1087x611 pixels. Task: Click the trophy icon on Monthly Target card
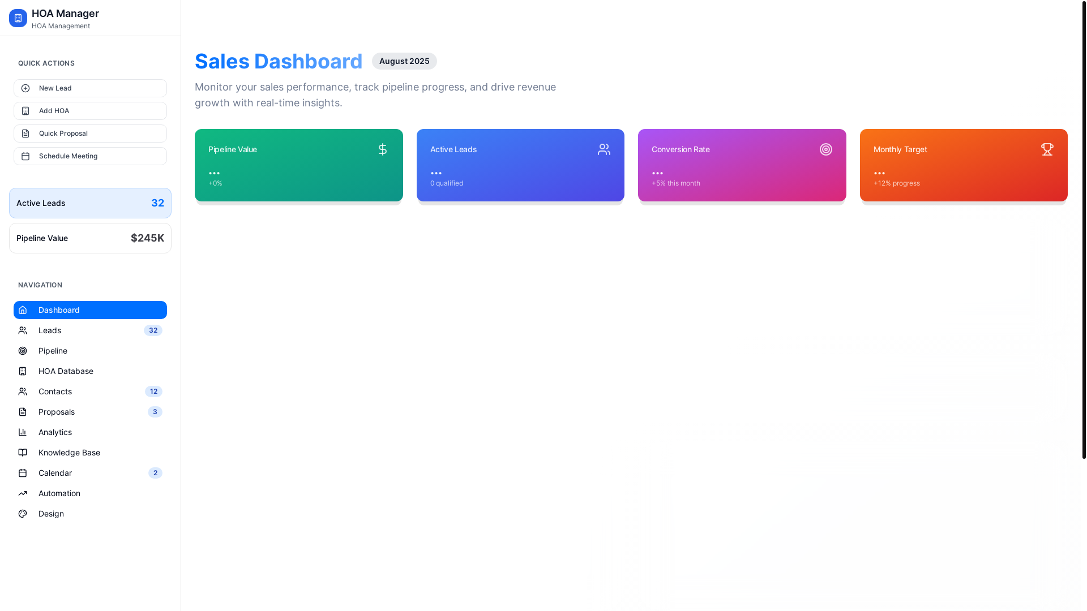click(1047, 149)
